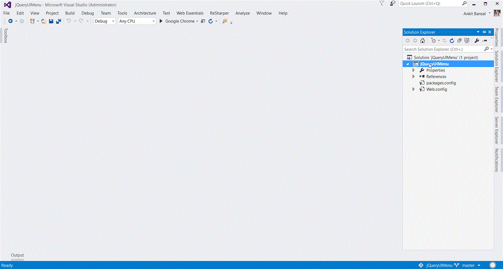This screenshot has width=503, height=269.
Task: Collapse the jQueryUIMenu project node arrow
Action: point(408,64)
